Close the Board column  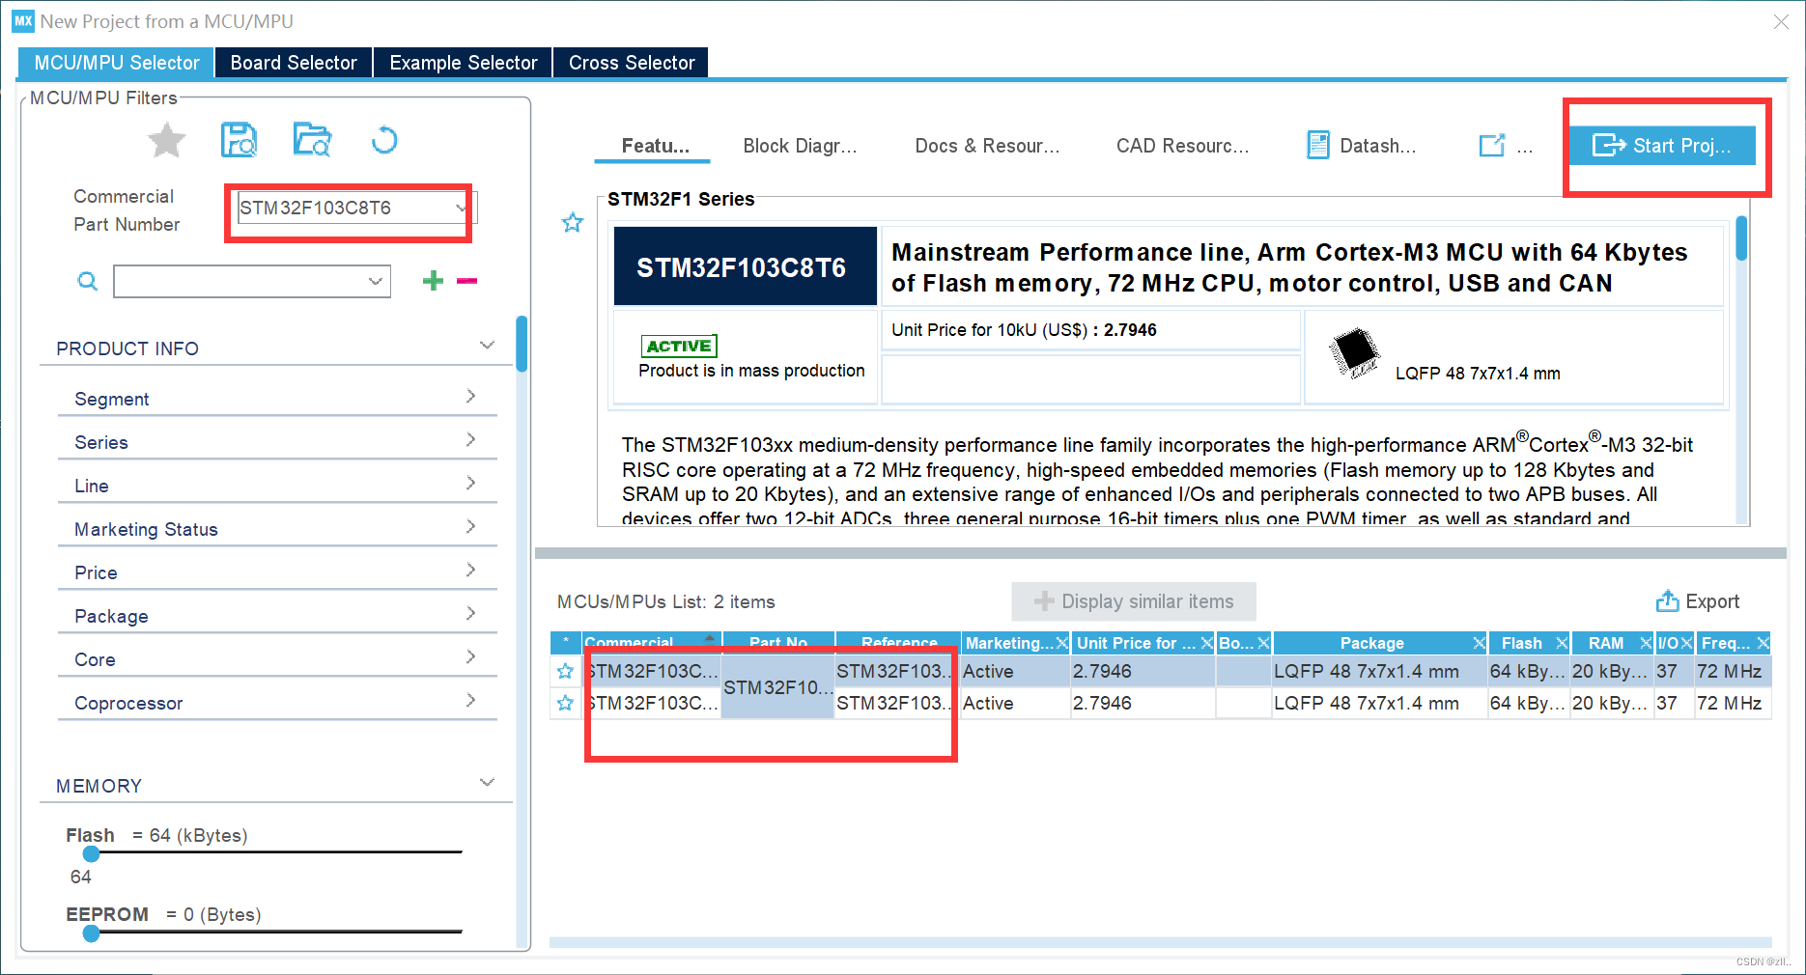(1263, 643)
